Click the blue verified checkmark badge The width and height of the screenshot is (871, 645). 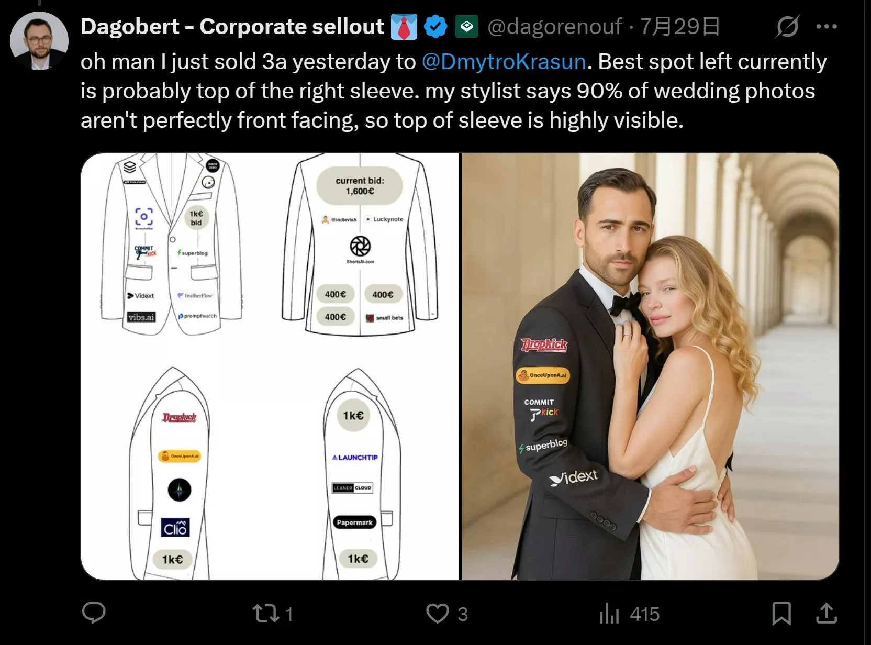tap(435, 27)
